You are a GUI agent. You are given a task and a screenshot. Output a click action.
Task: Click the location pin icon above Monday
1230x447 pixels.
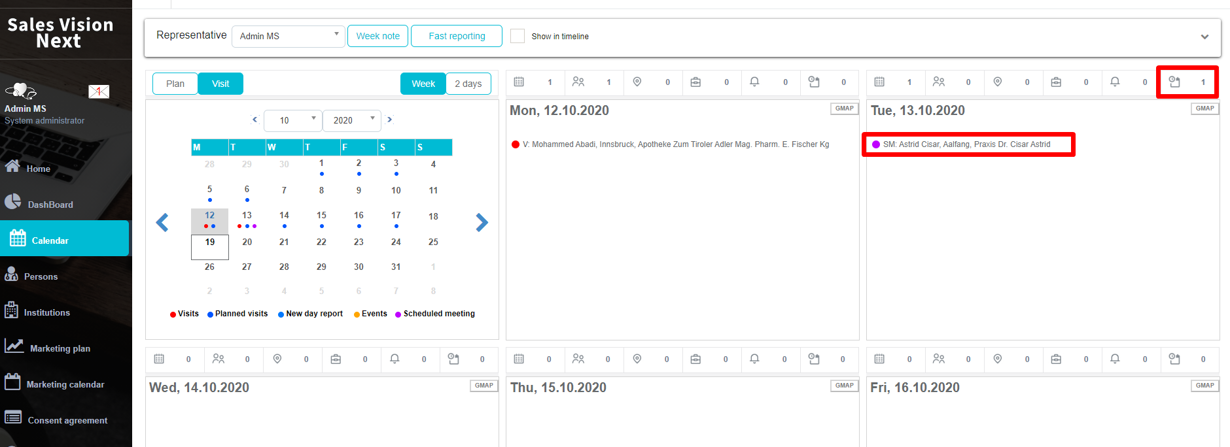tap(637, 82)
